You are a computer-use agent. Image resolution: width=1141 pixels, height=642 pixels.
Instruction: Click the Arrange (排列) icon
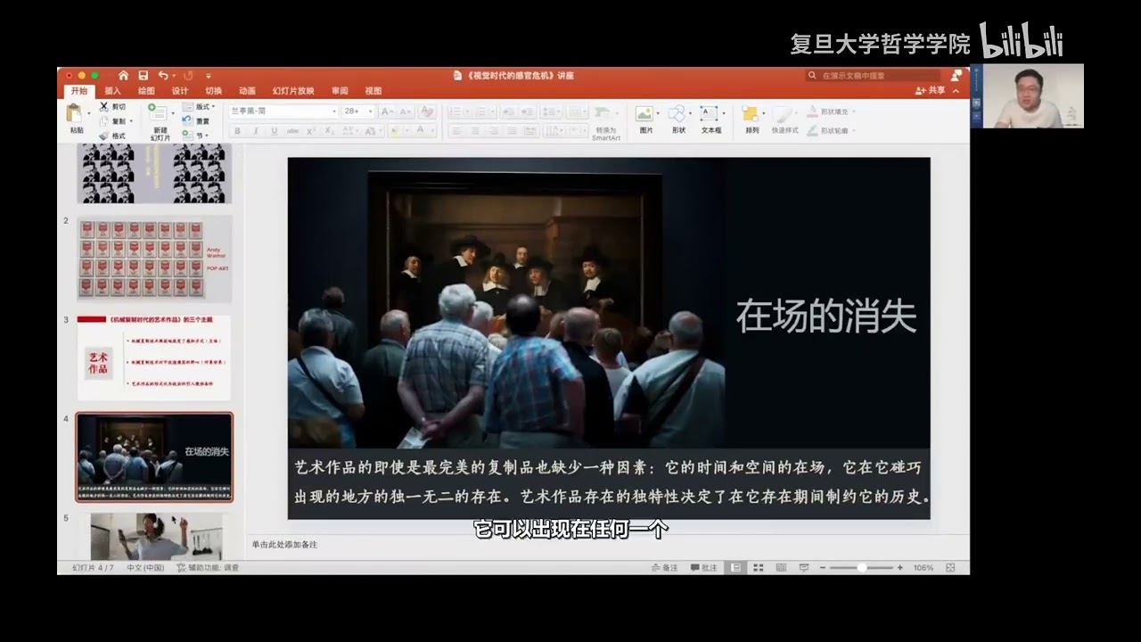(751, 113)
